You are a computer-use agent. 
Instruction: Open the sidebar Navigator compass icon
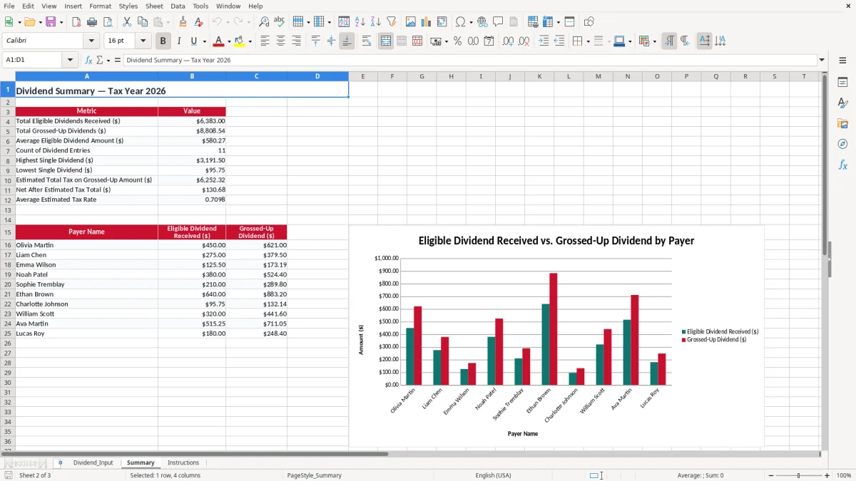[842, 144]
